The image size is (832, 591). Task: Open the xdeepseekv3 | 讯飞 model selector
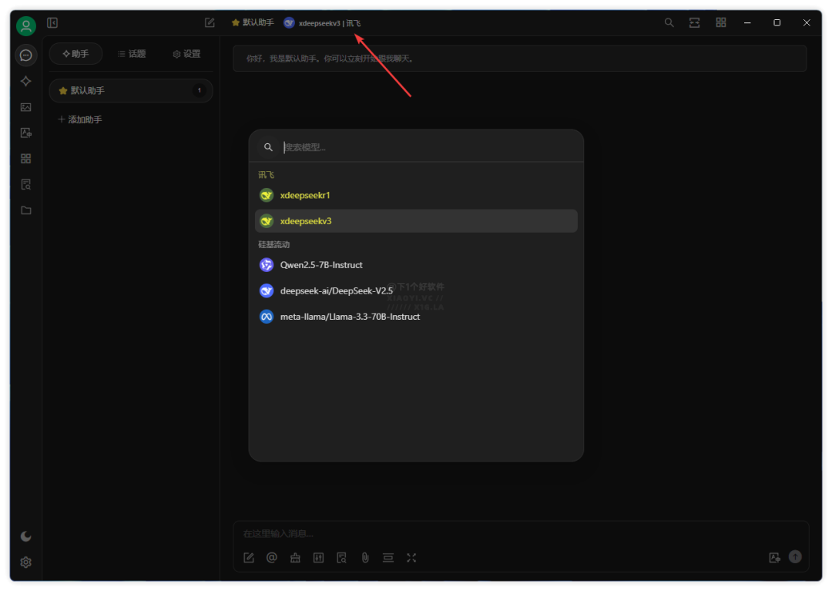pyautogui.click(x=322, y=23)
